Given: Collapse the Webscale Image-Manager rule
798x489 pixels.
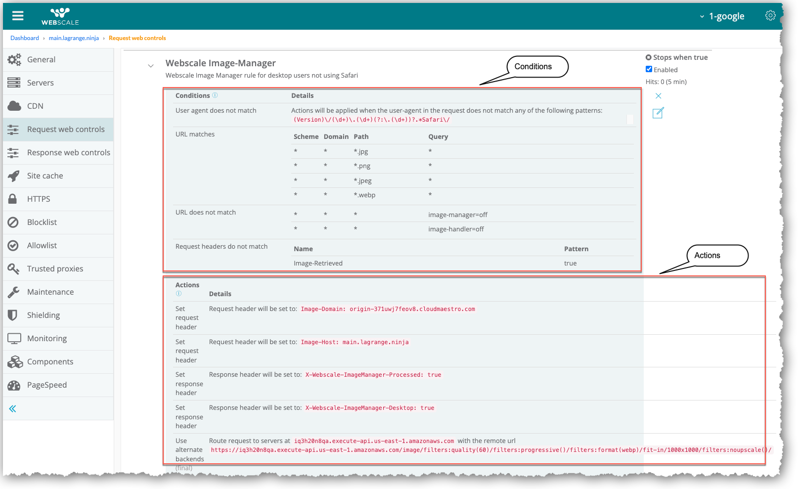Looking at the screenshot, I should click(x=151, y=66).
